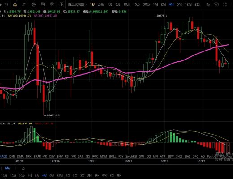Expand the 自定义周期 custom period dropdown

pyautogui.click(x=78, y=4)
